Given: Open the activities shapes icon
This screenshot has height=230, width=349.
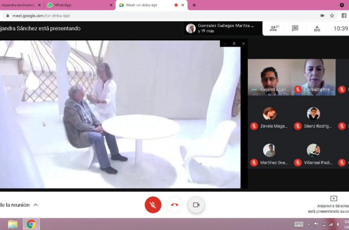Looking at the screenshot, I should pos(317,28).
